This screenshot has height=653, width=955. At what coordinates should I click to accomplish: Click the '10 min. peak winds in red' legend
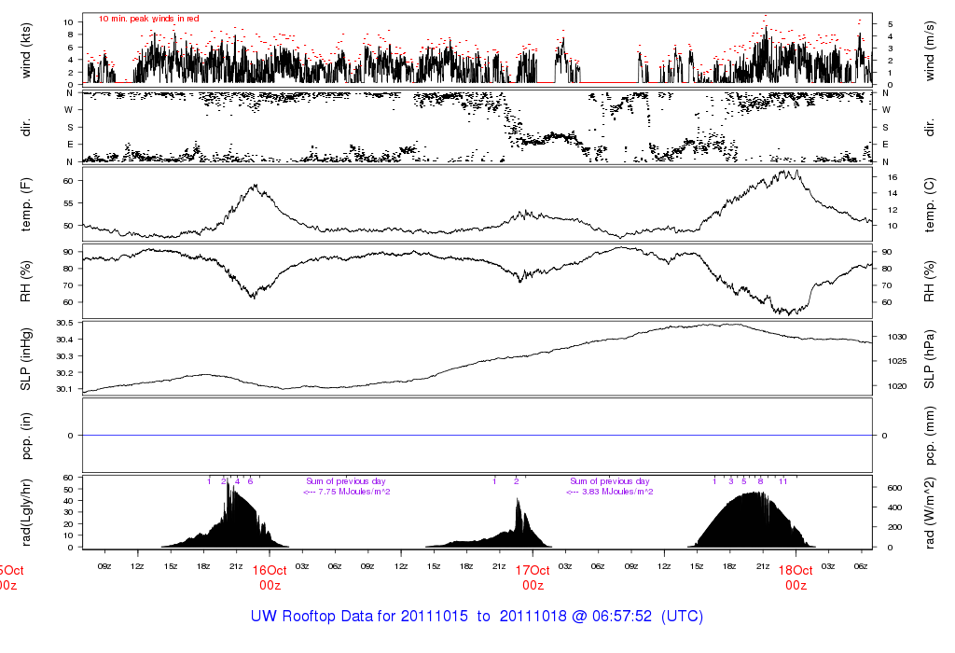148,19
